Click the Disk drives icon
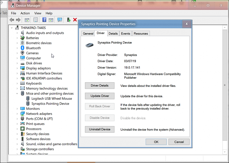Viewport: 229px width, 163px height. (x=22, y=63)
